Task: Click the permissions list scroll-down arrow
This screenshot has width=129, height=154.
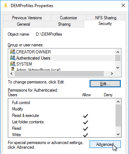Action: click(x=118, y=134)
